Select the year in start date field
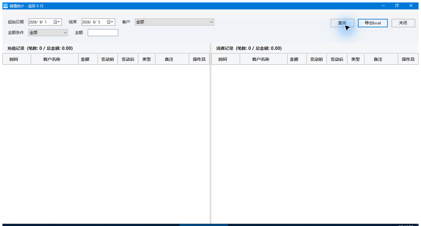421x226 pixels. tap(33, 22)
